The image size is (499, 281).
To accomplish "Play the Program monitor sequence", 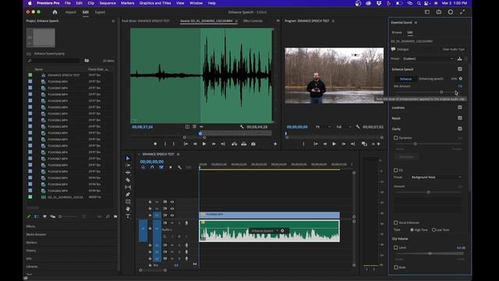I will [334, 144].
